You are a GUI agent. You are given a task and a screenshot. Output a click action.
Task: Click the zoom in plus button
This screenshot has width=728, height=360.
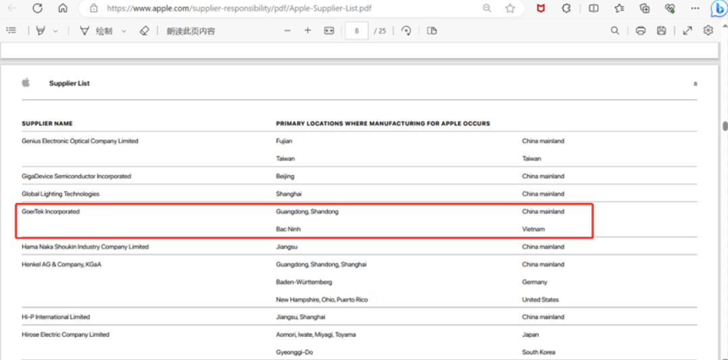coord(308,31)
